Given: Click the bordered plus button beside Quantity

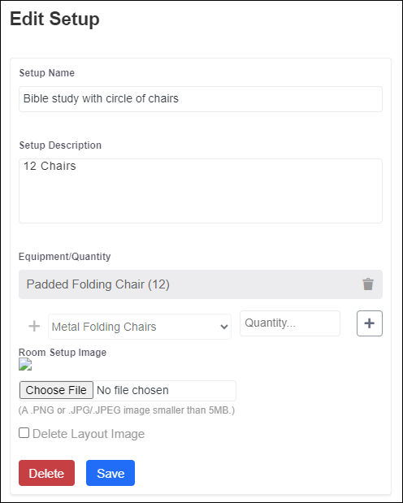Looking at the screenshot, I should click(x=370, y=323).
